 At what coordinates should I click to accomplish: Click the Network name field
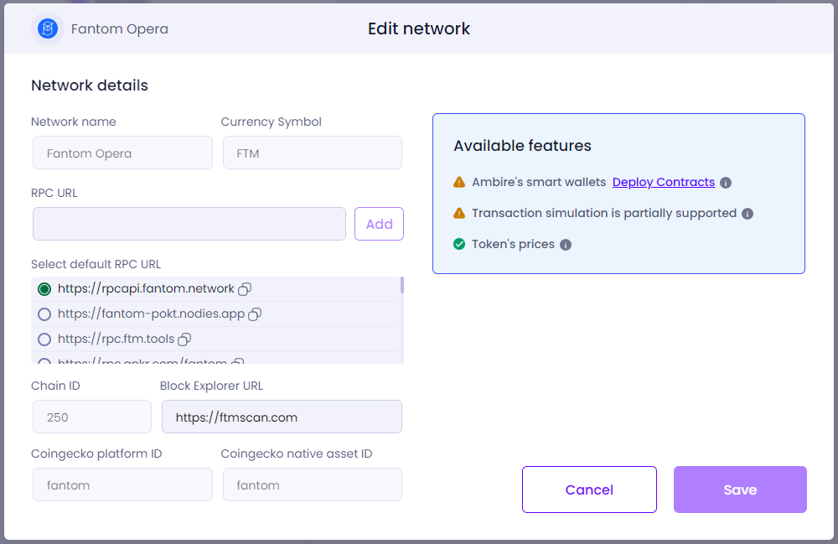click(x=122, y=153)
